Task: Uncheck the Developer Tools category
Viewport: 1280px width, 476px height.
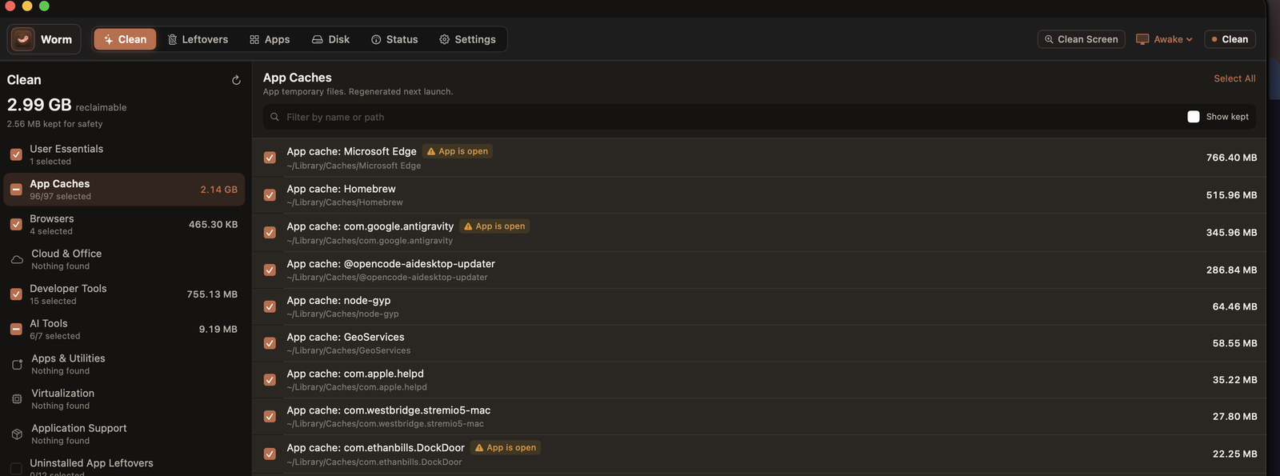Action: pyautogui.click(x=16, y=294)
